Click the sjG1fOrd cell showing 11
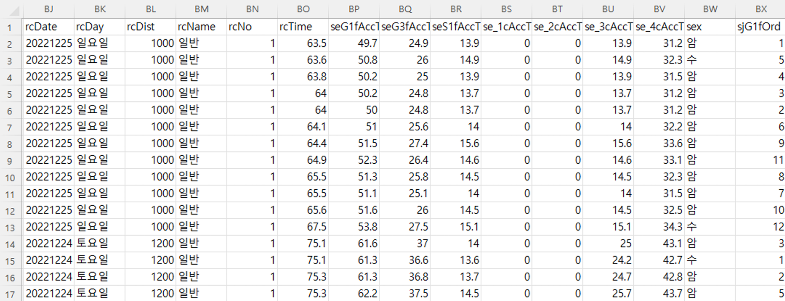 tap(760, 160)
